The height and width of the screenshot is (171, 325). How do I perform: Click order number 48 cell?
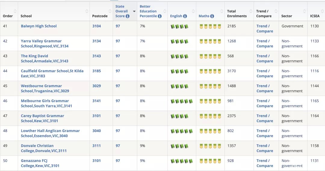(x=5, y=131)
